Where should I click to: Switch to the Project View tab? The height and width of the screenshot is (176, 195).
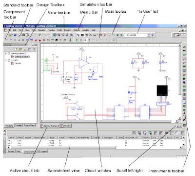(x=29, y=125)
